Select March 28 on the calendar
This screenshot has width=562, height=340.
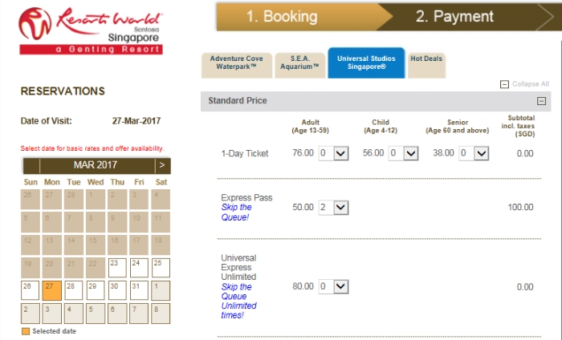click(74, 290)
